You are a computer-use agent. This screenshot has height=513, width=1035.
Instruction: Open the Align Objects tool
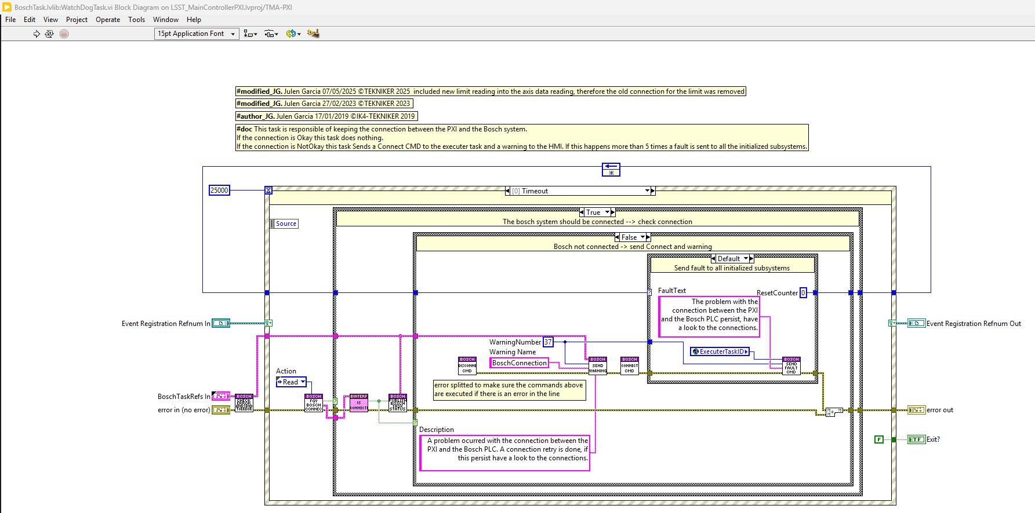(x=250, y=34)
